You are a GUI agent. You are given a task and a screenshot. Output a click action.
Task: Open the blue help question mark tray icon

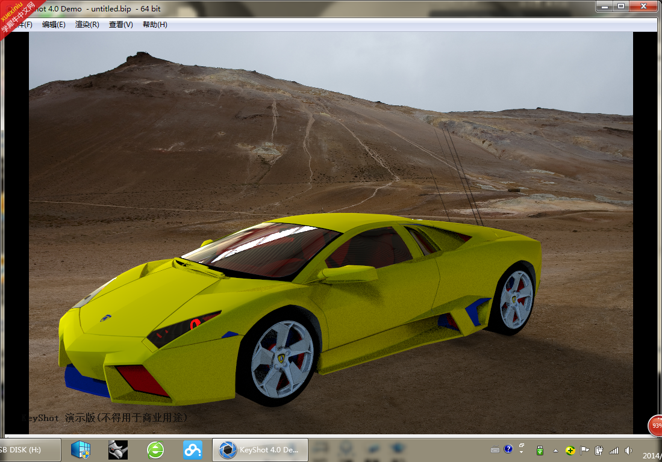(508, 449)
